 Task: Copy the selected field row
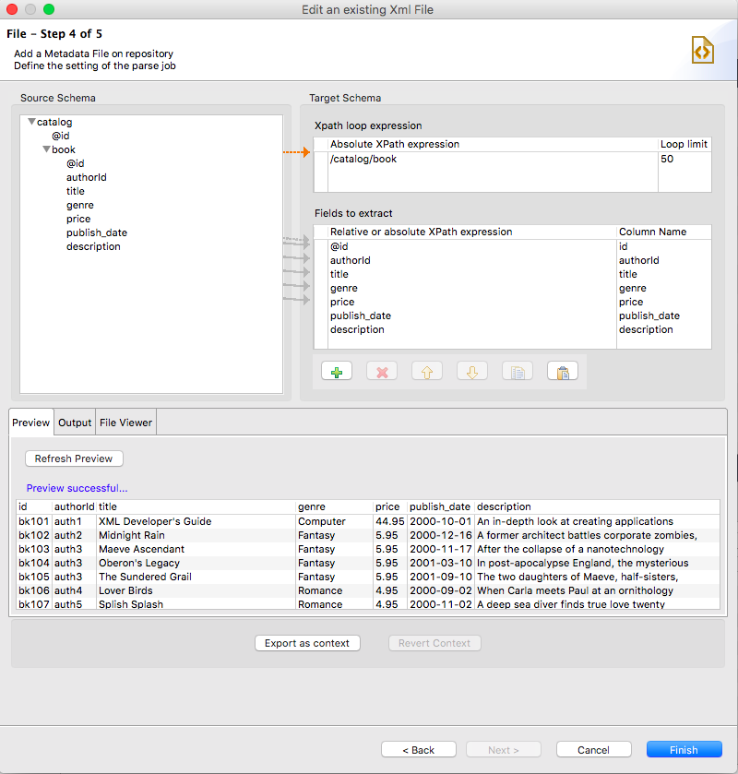[x=517, y=370]
